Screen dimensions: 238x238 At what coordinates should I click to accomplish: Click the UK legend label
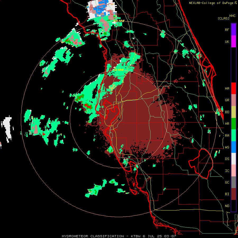(x=227, y=42)
